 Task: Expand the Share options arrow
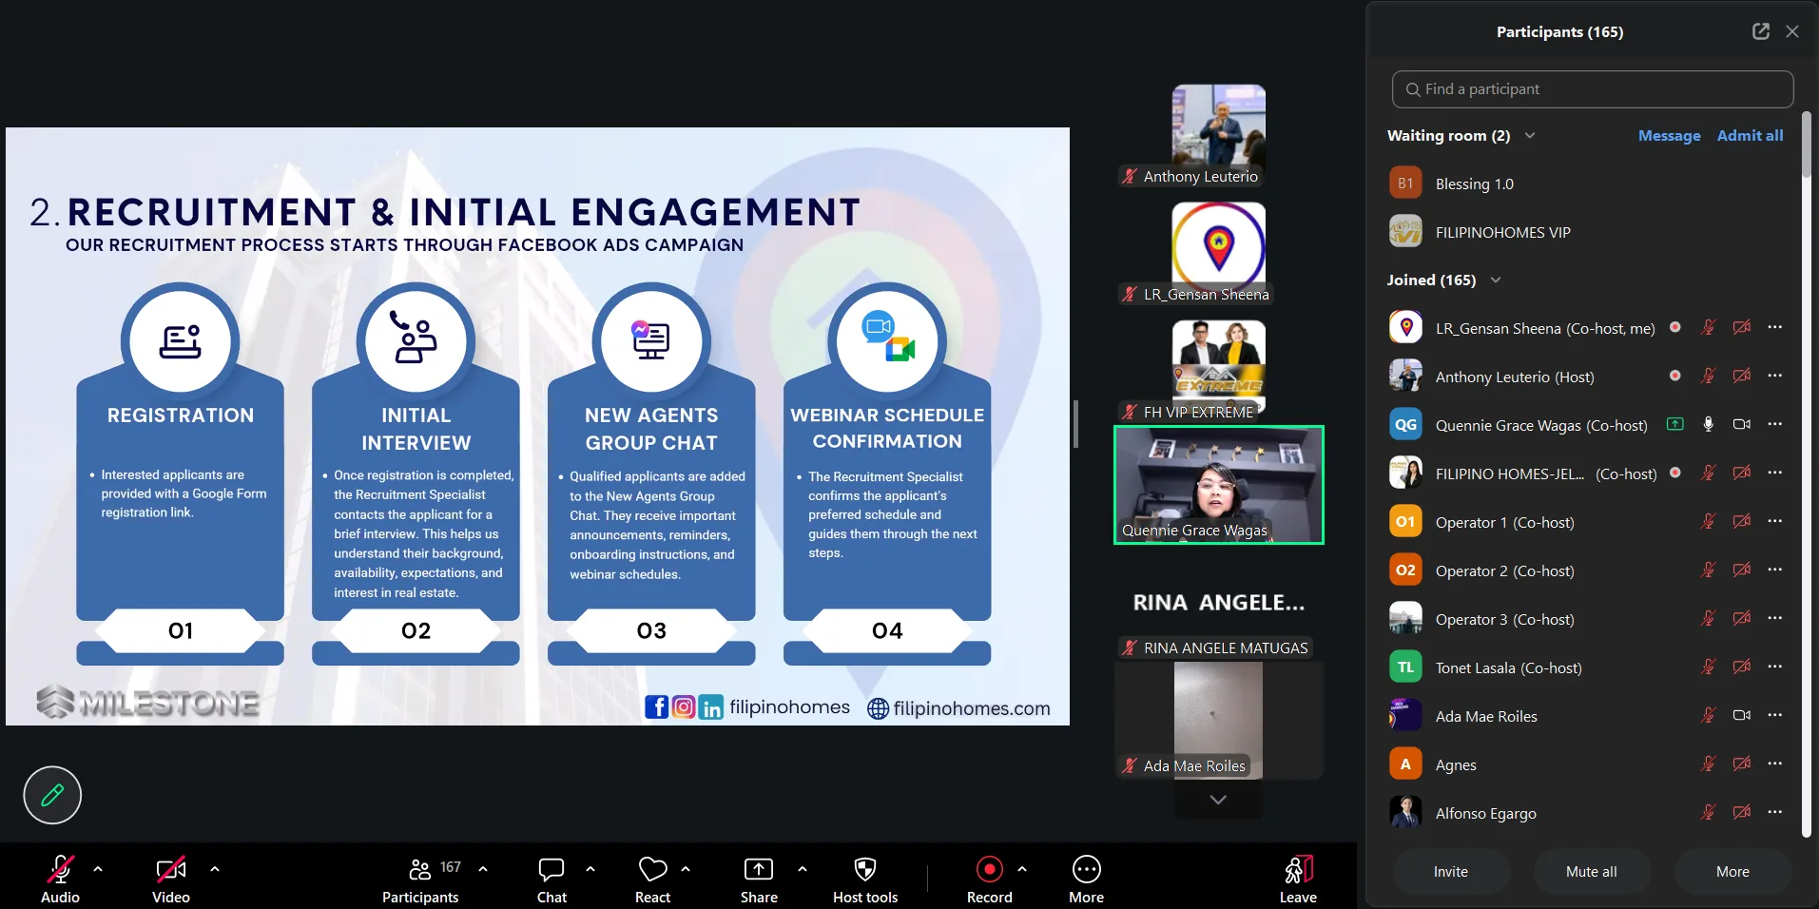click(x=803, y=868)
